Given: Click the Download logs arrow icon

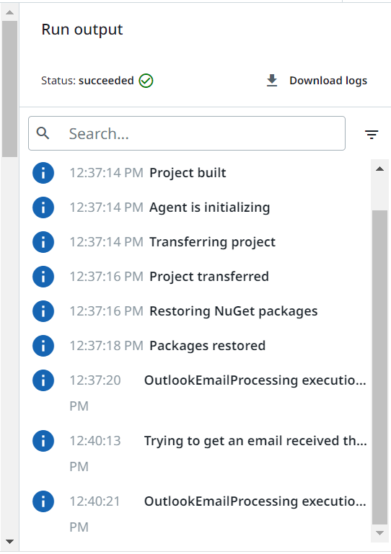Looking at the screenshot, I should (x=272, y=81).
